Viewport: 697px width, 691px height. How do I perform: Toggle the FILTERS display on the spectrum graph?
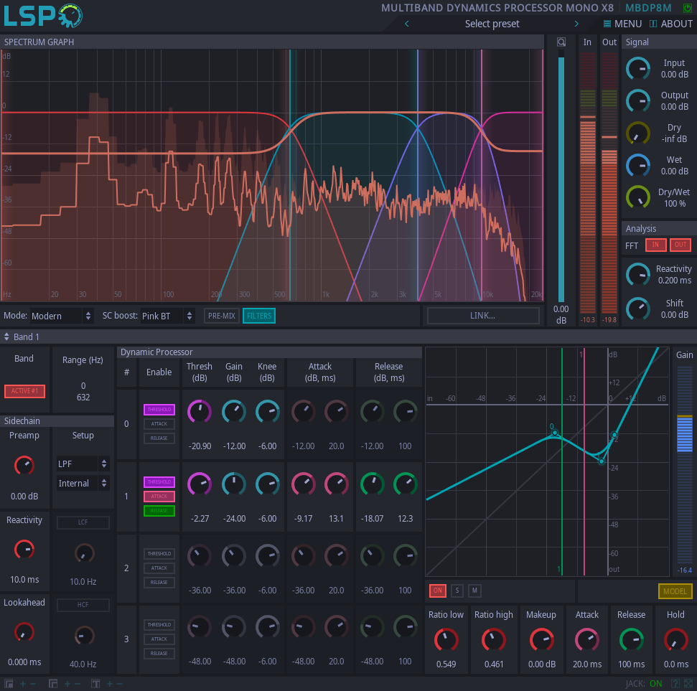tap(258, 315)
